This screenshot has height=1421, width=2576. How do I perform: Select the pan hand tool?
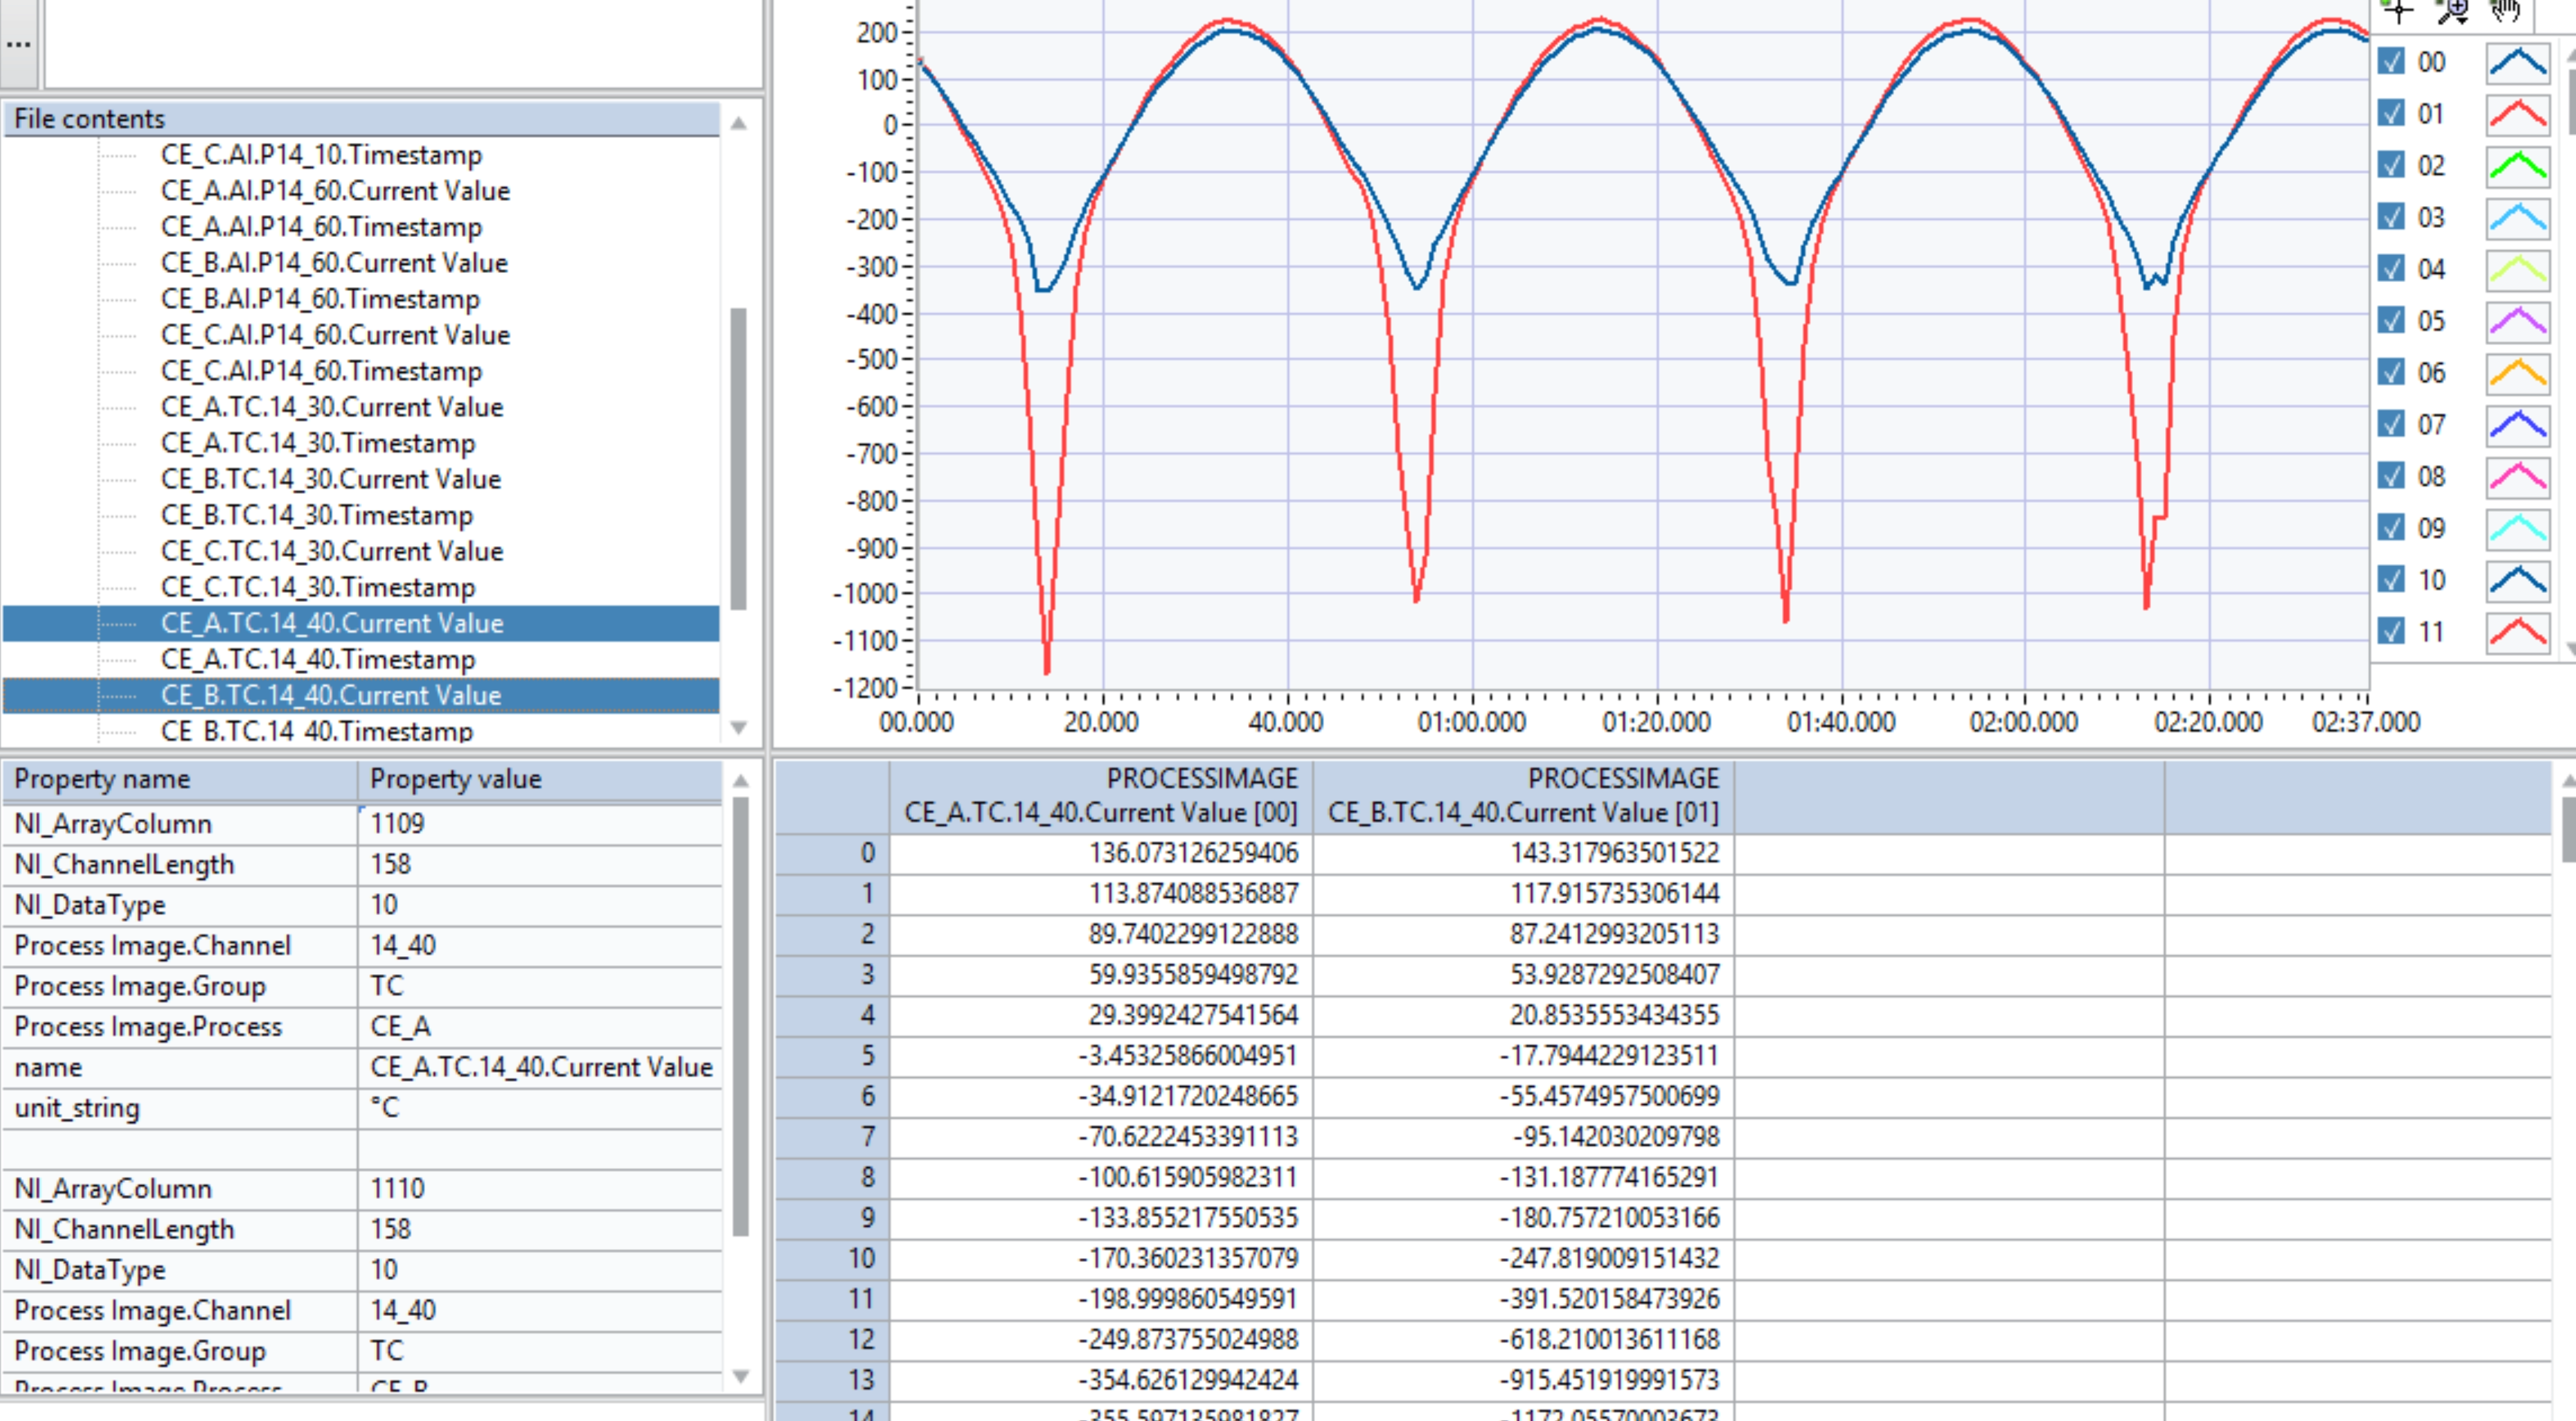pyautogui.click(x=2506, y=10)
